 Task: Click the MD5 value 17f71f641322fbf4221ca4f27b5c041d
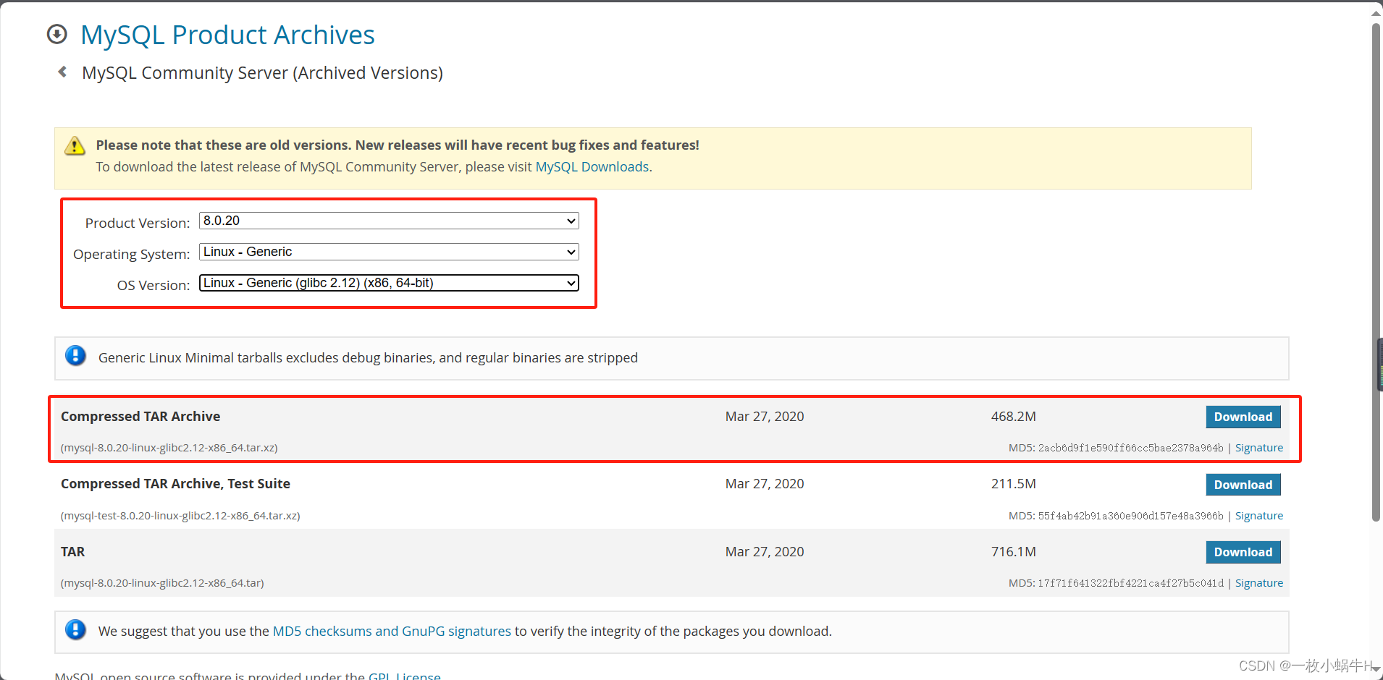1130,583
